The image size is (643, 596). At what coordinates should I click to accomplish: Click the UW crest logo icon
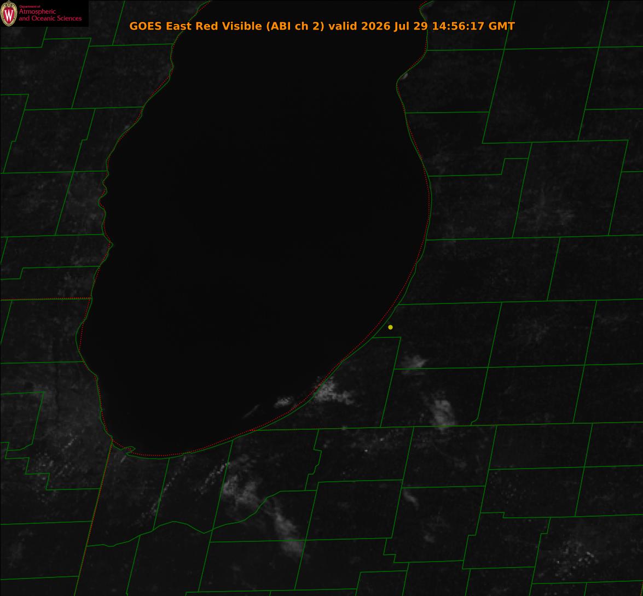pyautogui.click(x=9, y=14)
